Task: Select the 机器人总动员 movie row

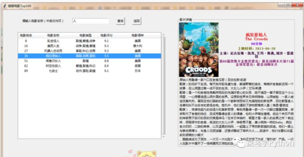Action: (90, 51)
